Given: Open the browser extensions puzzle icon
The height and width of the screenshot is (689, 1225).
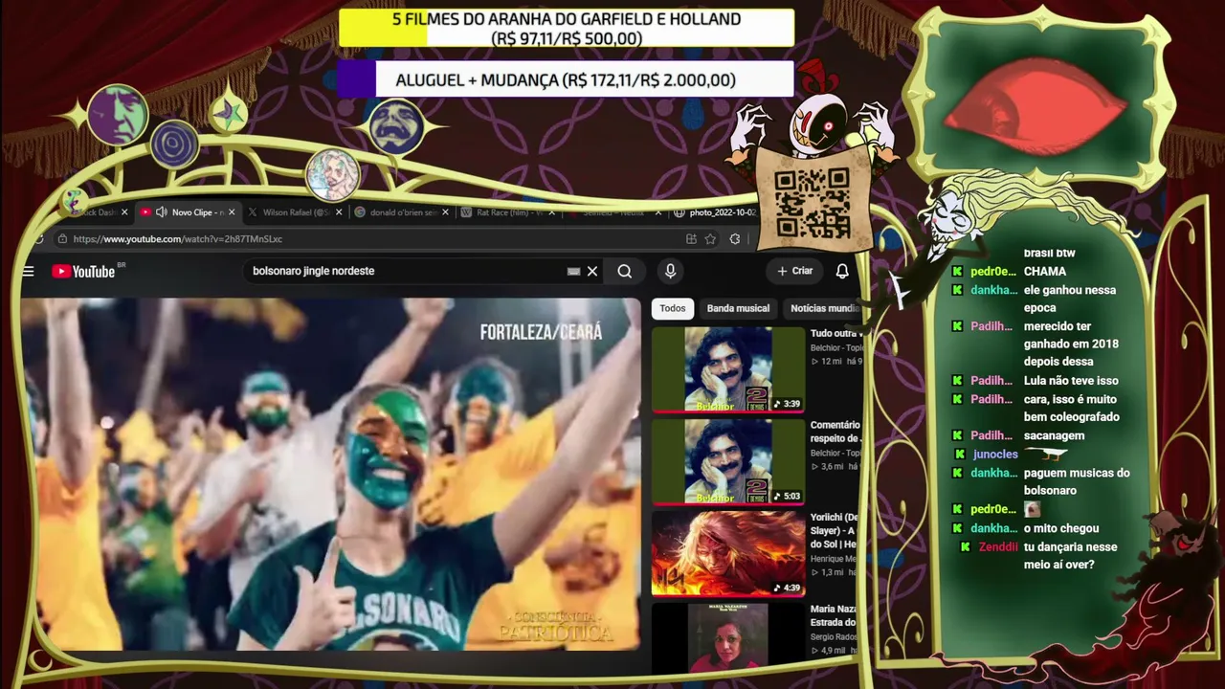Looking at the screenshot, I should point(734,239).
